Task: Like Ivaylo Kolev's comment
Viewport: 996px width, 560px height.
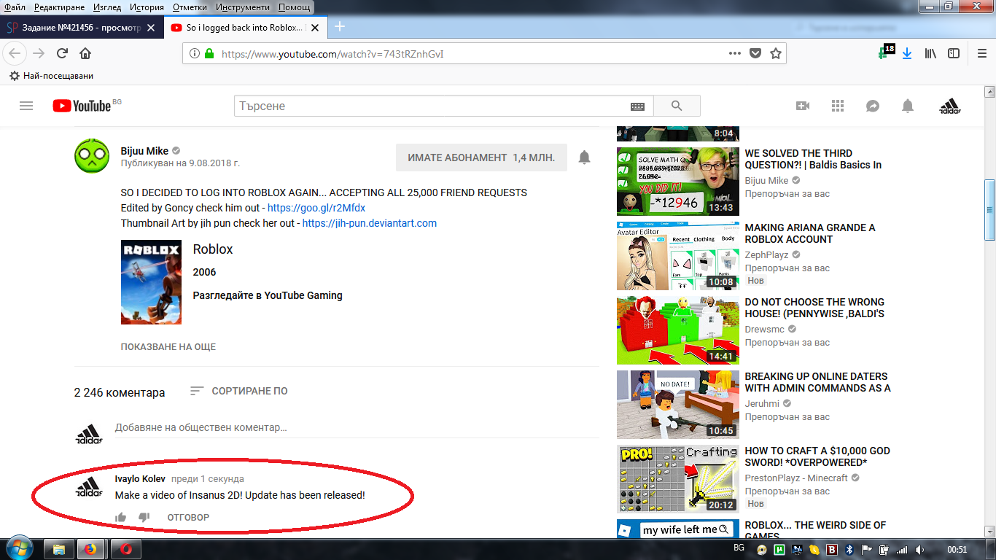Action: click(x=121, y=517)
